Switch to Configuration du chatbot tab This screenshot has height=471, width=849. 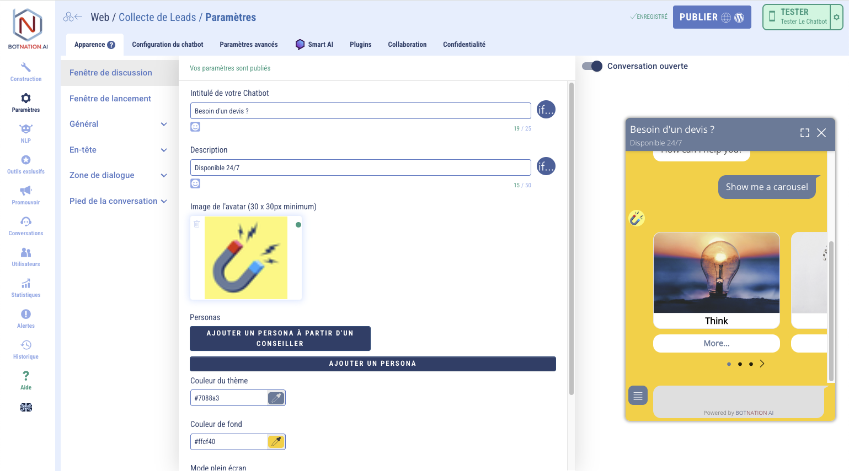point(168,45)
